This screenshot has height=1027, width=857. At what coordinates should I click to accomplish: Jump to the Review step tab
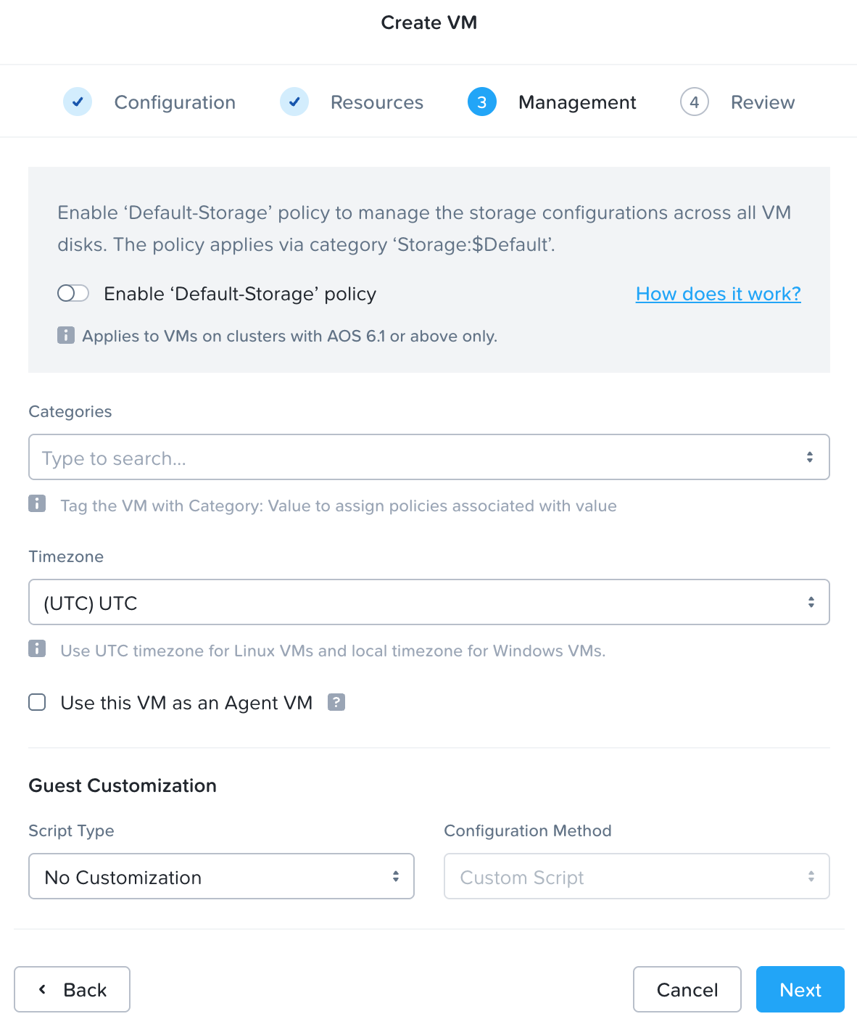click(762, 102)
